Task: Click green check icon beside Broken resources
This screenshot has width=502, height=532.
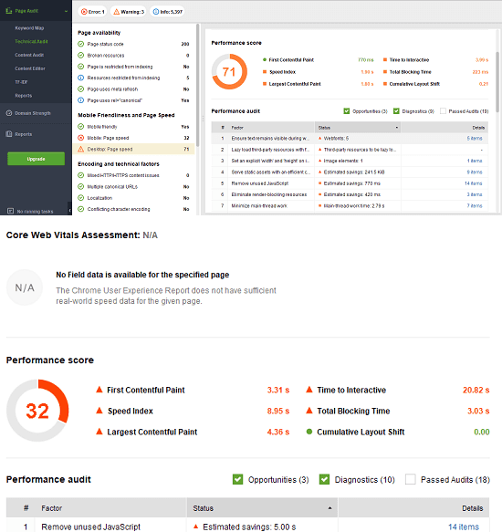Action: [81, 55]
